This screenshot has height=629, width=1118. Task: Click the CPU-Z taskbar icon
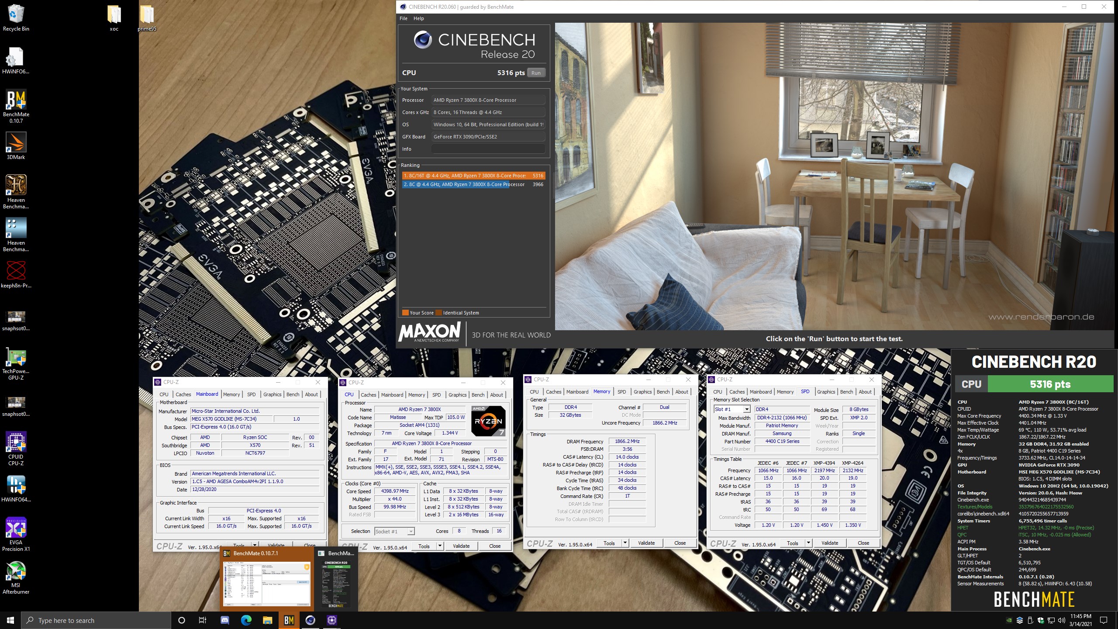coord(331,620)
